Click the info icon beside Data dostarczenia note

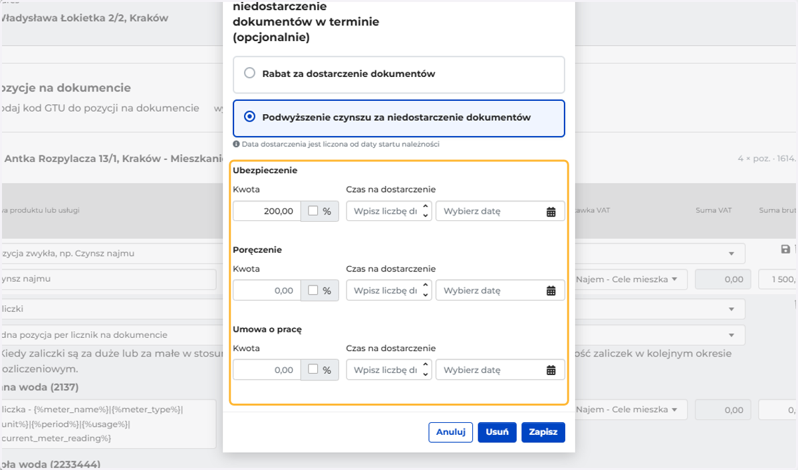(x=237, y=144)
